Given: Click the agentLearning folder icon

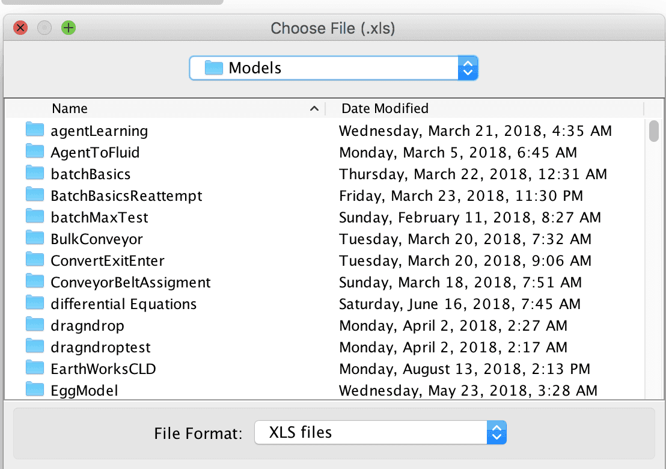Looking at the screenshot, I should (35, 130).
